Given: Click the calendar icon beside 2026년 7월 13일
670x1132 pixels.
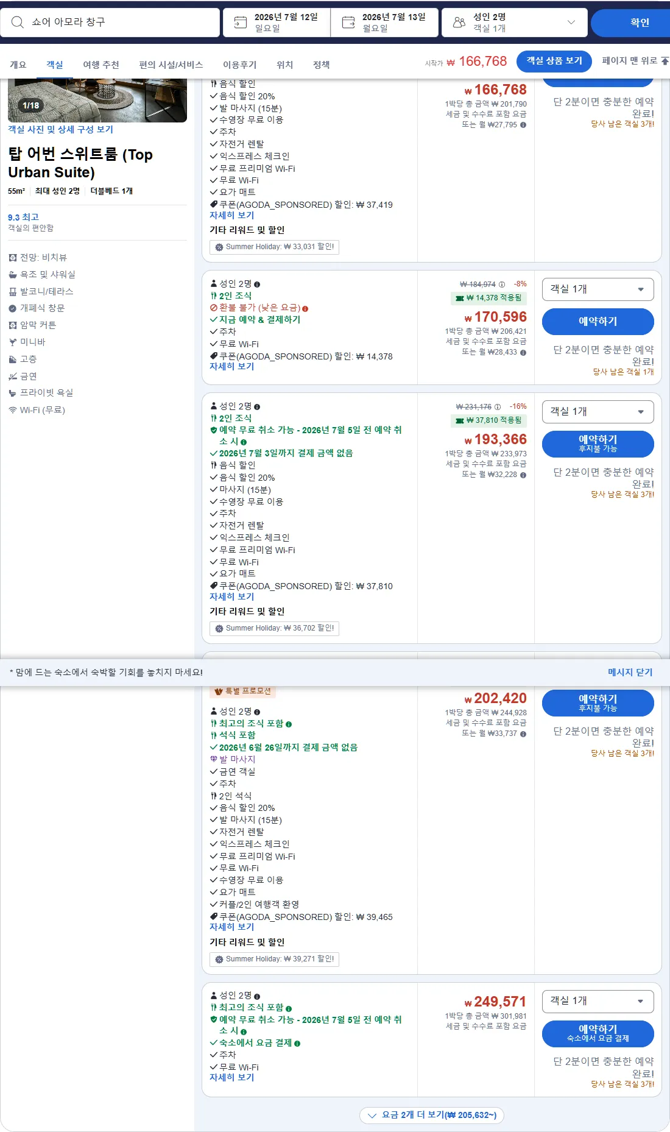Looking at the screenshot, I should click(348, 23).
